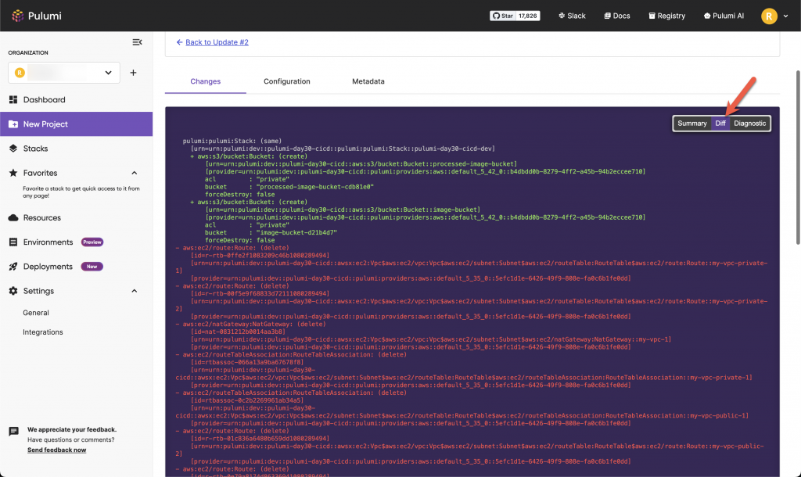The width and height of the screenshot is (801, 477).
Task: Collapse the Settings section chevron
Action: 135,291
